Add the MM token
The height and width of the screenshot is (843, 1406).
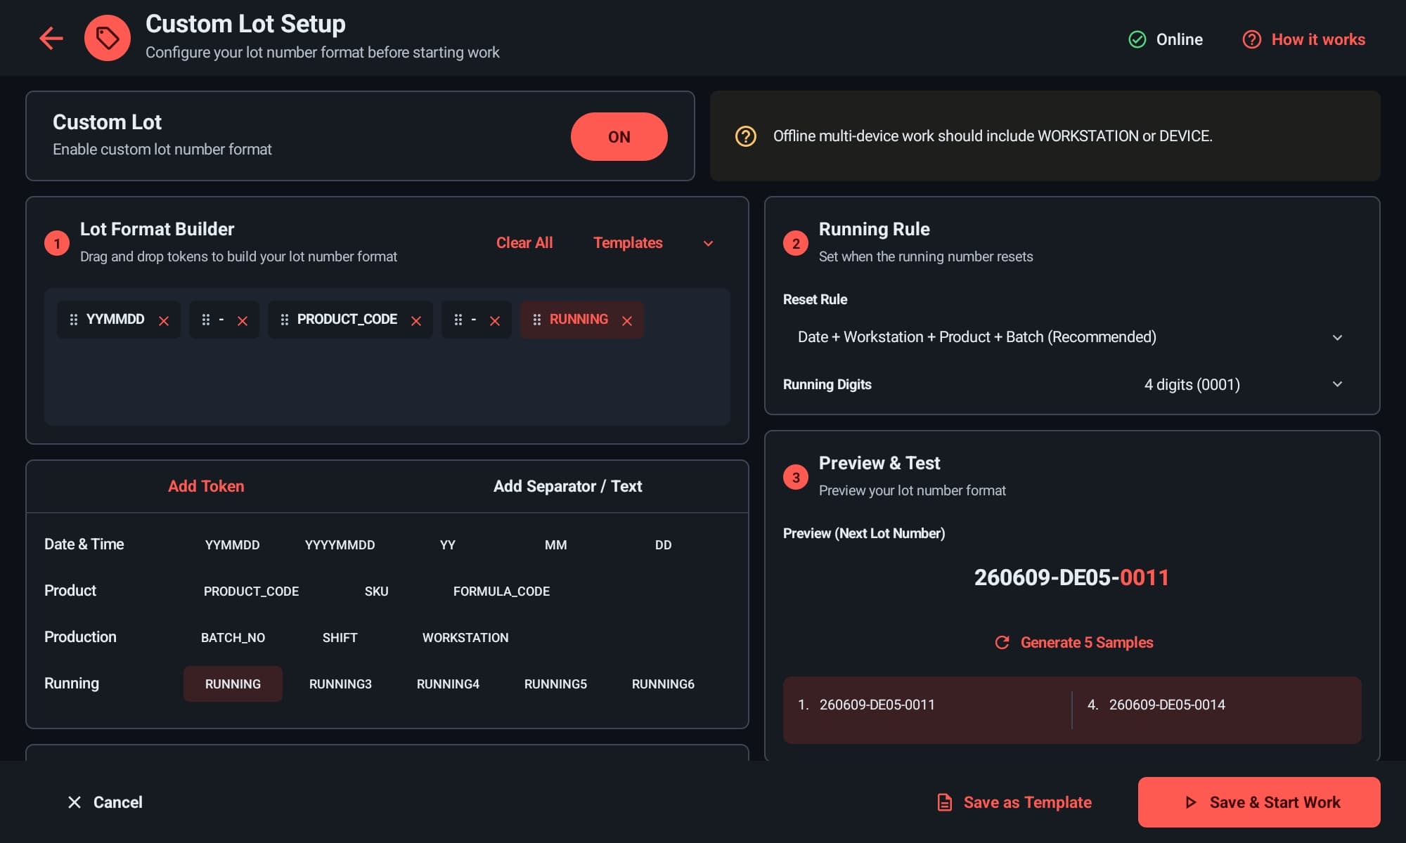555,544
